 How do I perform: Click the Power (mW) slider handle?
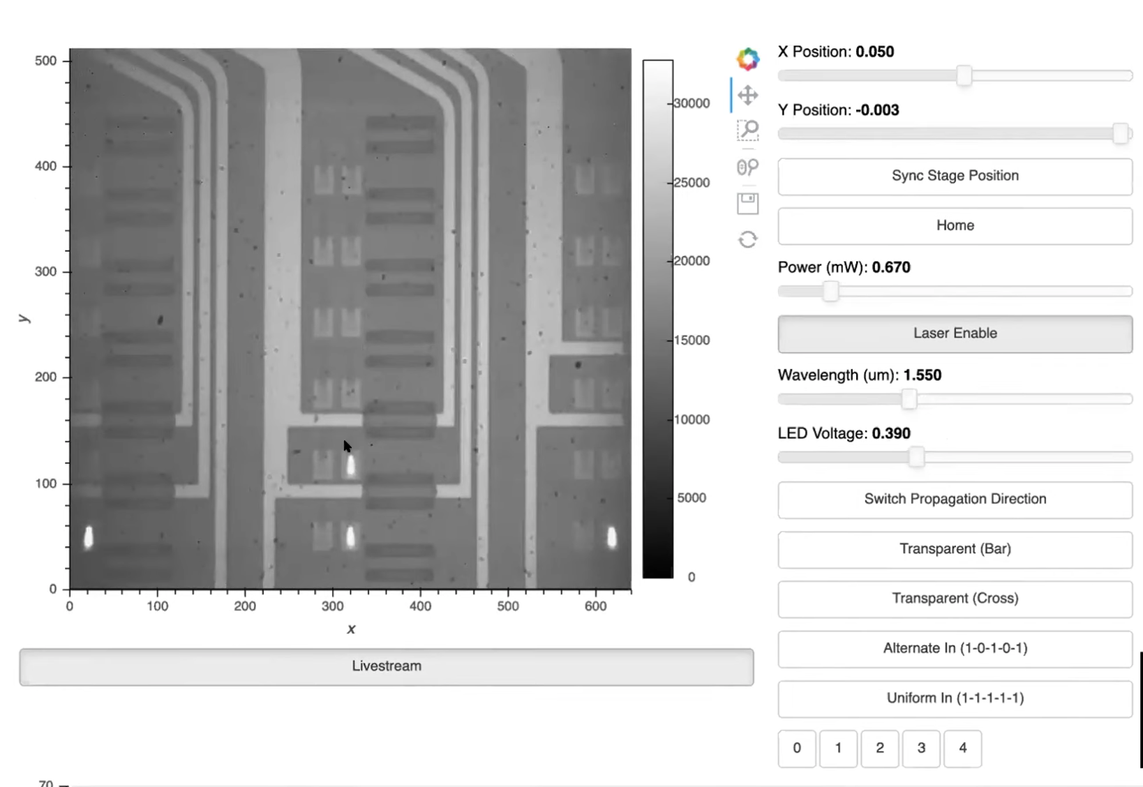pyautogui.click(x=830, y=291)
